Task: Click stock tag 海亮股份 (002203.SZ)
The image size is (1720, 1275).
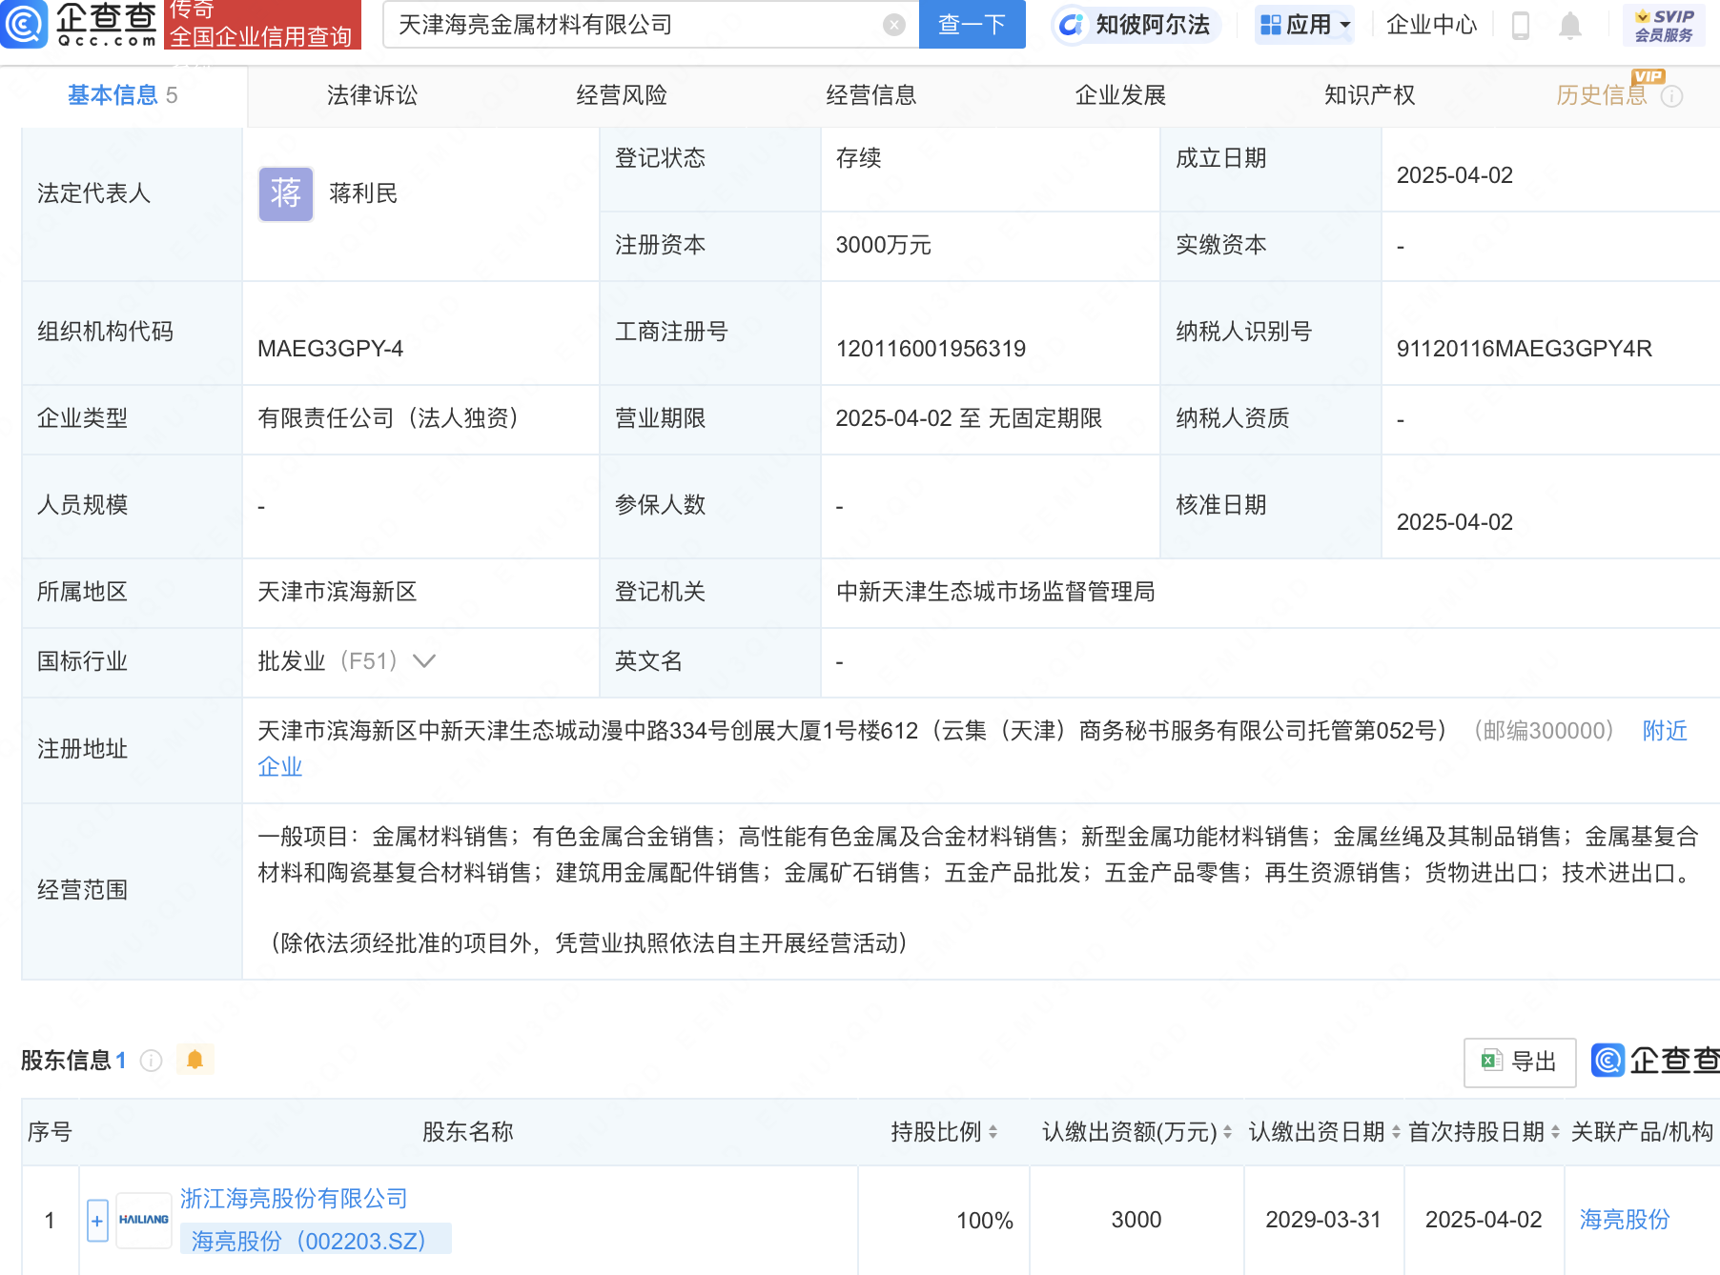Action: (x=316, y=1241)
